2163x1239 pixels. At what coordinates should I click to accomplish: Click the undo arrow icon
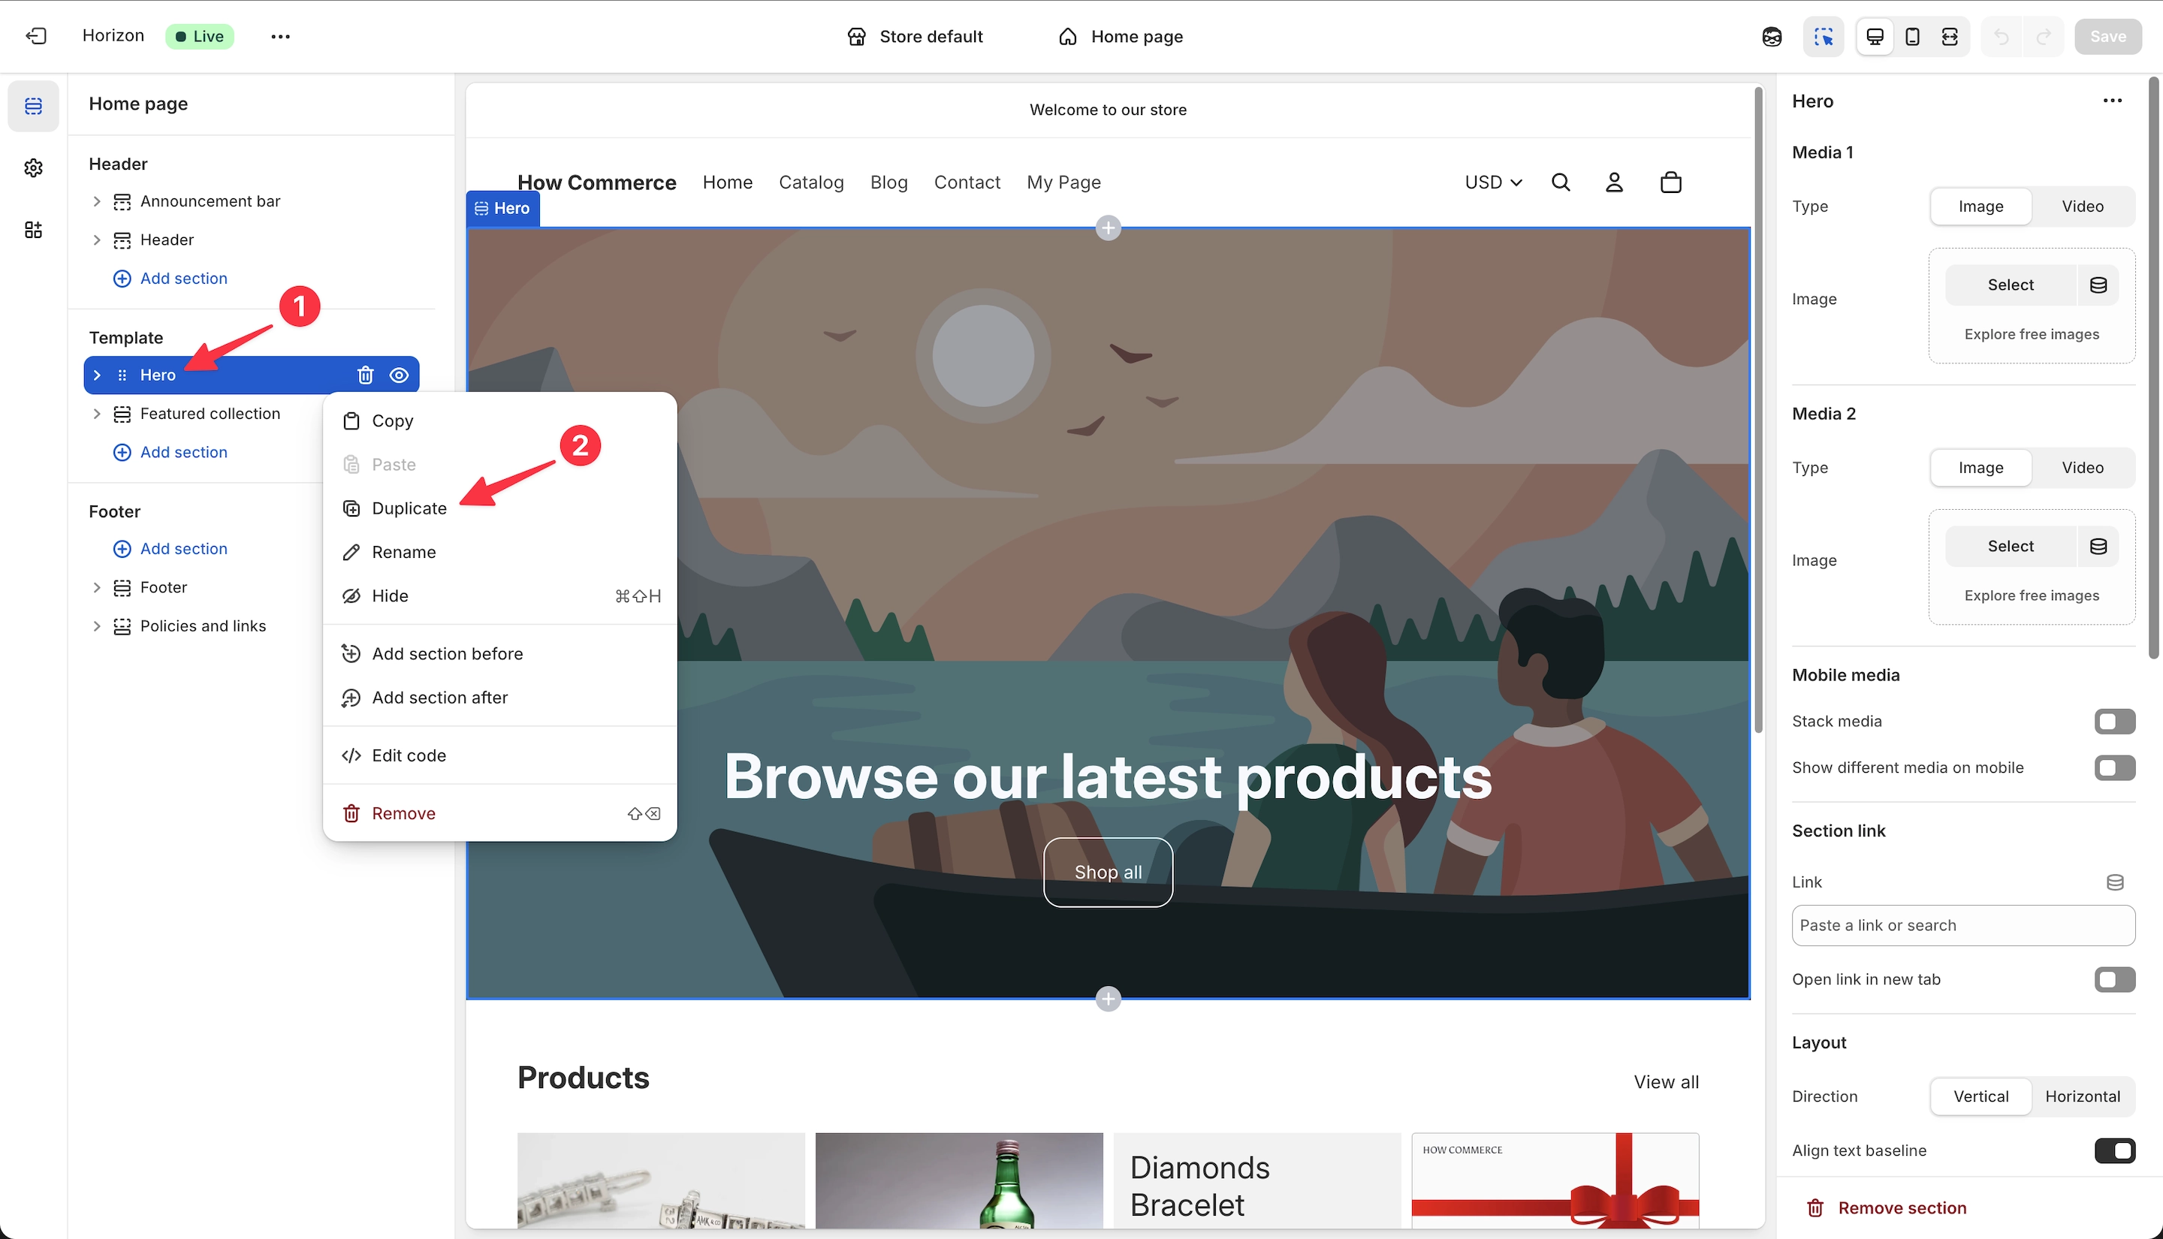2002,37
